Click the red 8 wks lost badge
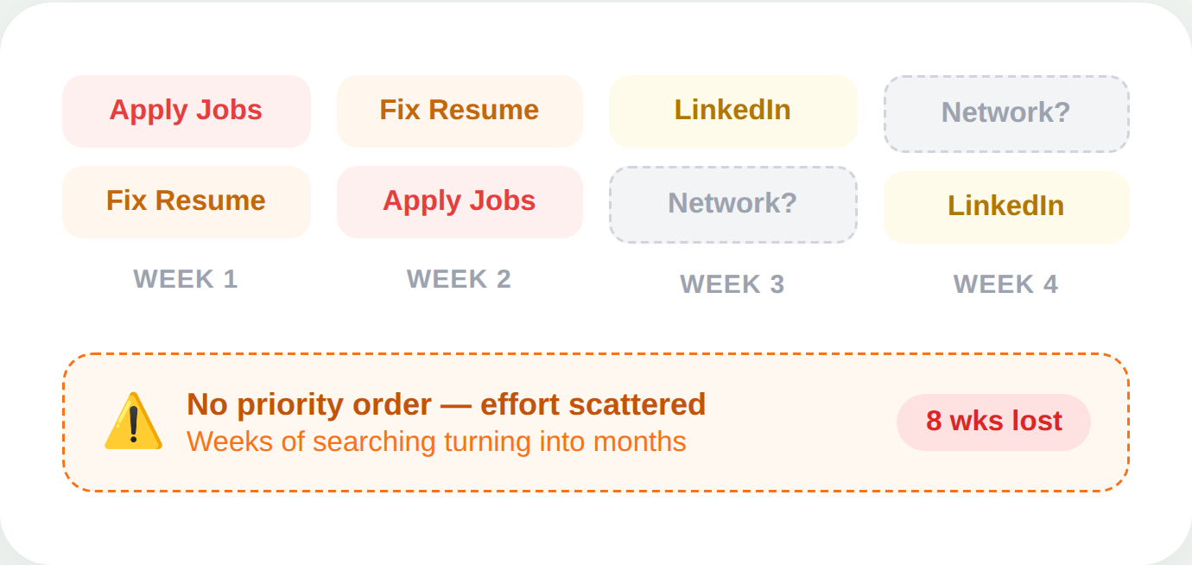1192x565 pixels. 993,422
